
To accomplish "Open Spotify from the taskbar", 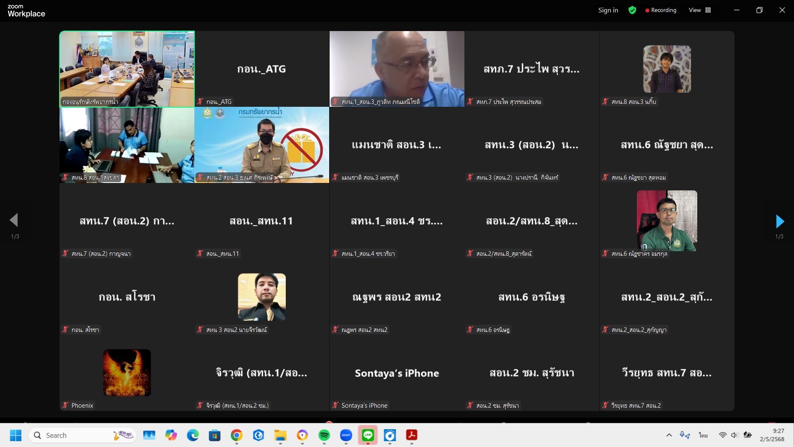I will click(x=324, y=435).
